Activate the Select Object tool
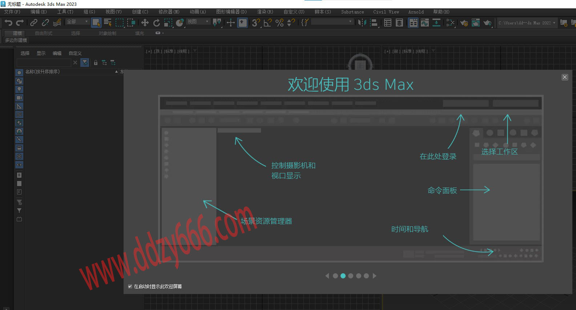 [x=96, y=23]
